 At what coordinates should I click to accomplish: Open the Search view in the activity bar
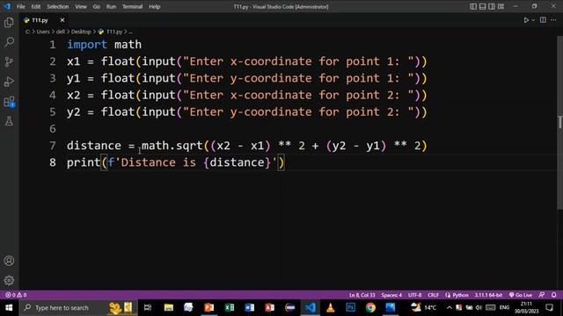[x=9, y=42]
